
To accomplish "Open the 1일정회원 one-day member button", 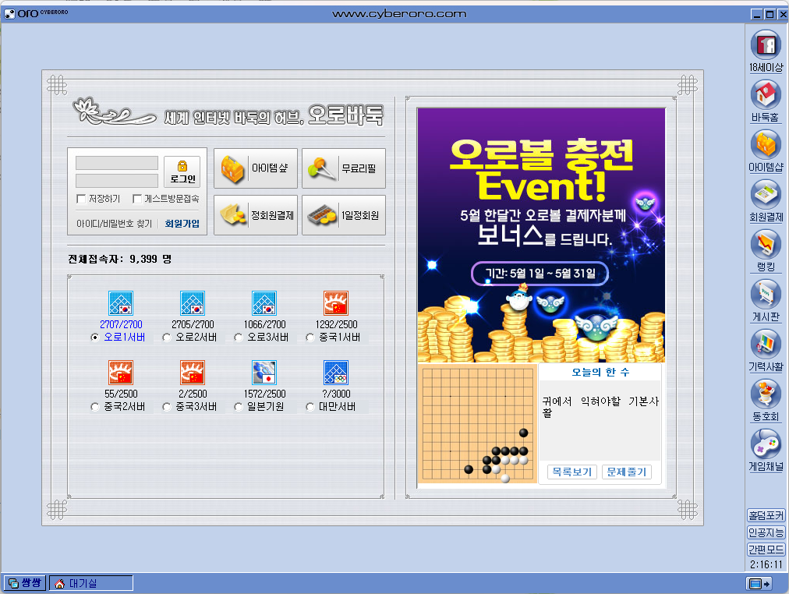I will pyautogui.click(x=344, y=215).
